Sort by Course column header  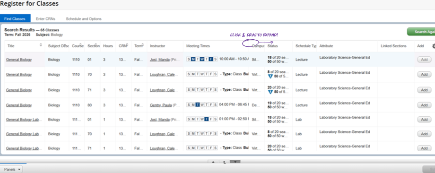point(78,46)
